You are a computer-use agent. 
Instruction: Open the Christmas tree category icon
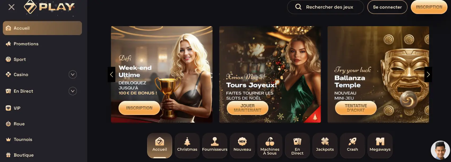(187, 142)
